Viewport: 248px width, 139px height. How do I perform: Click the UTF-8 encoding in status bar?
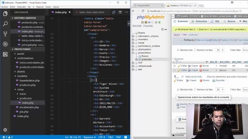(102, 137)
